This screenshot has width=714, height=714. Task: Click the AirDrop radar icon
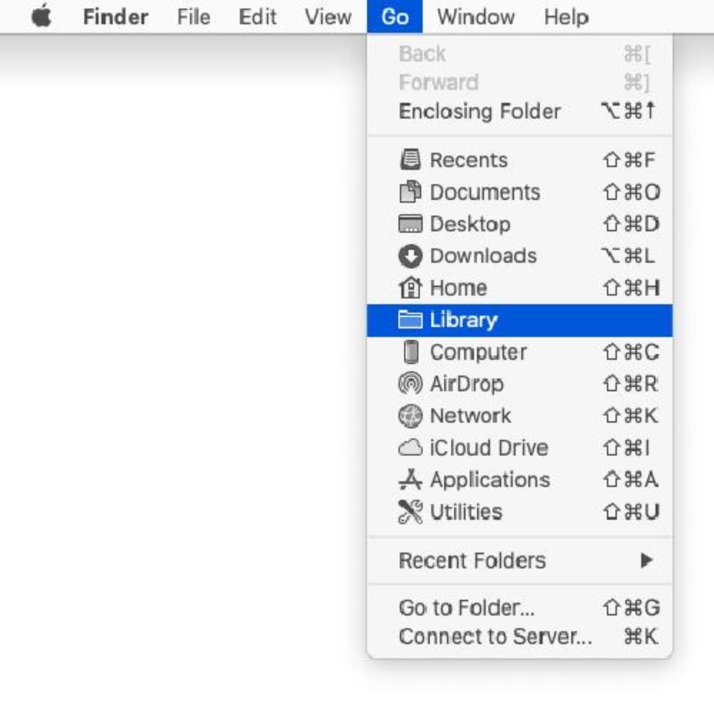coord(410,384)
